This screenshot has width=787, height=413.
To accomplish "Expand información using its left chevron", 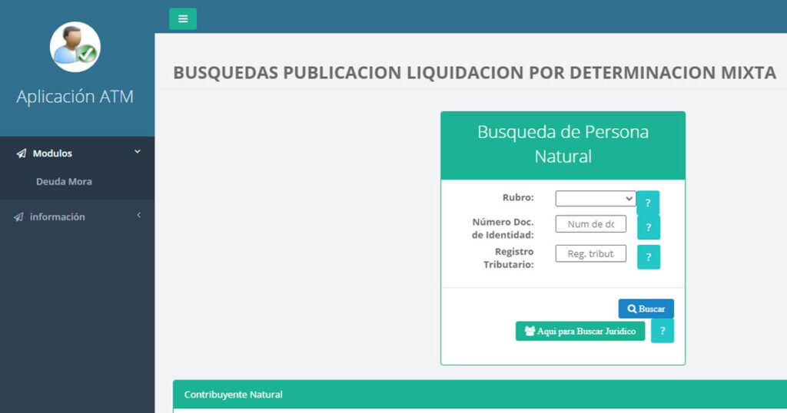I will [x=138, y=216].
